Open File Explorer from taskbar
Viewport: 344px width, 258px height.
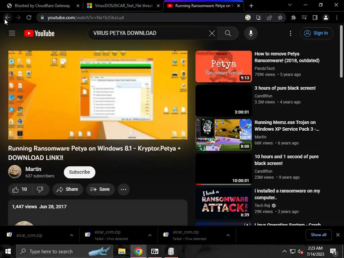coord(122,251)
